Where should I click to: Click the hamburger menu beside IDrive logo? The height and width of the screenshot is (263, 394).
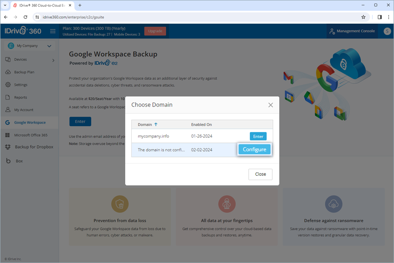(53, 31)
